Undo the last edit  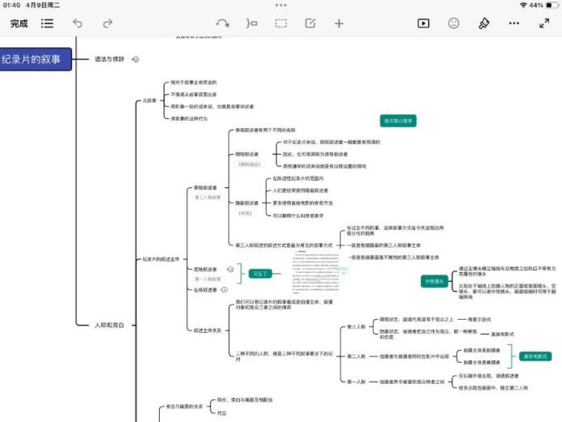78,23
